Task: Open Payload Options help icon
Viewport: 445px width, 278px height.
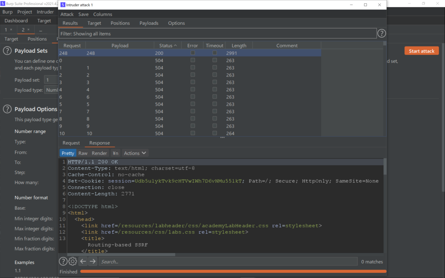Action: tap(7, 109)
